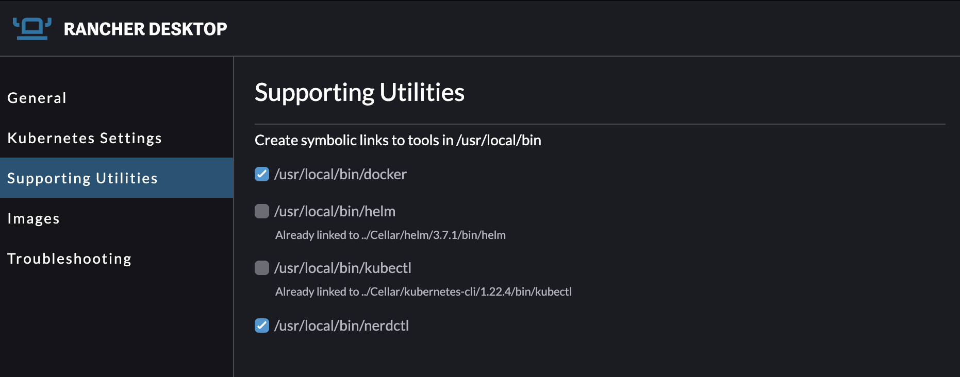Viewport: 960px width, 377px height.
Task: Click the Rancher Desktop logo icon
Action: 32,28
